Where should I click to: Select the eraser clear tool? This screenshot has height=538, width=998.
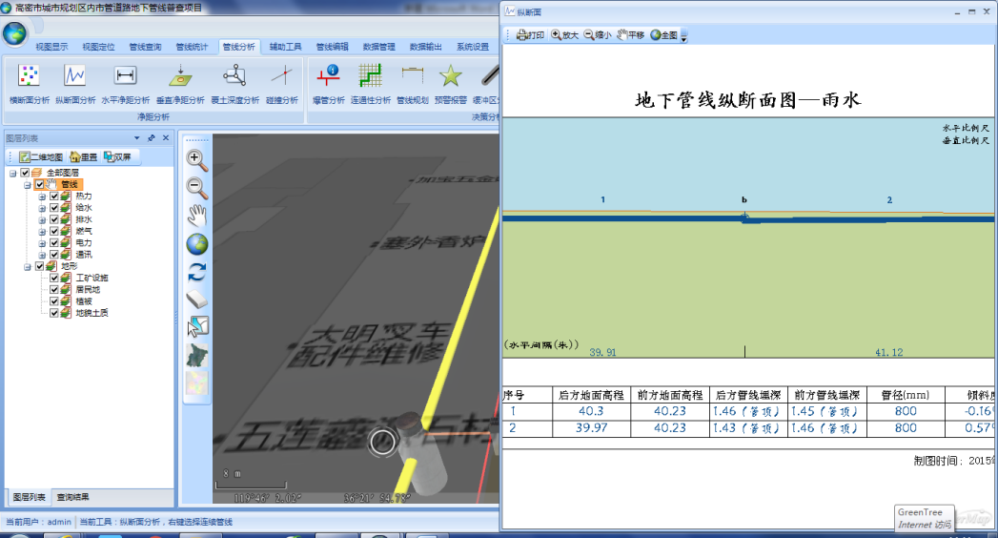click(196, 300)
